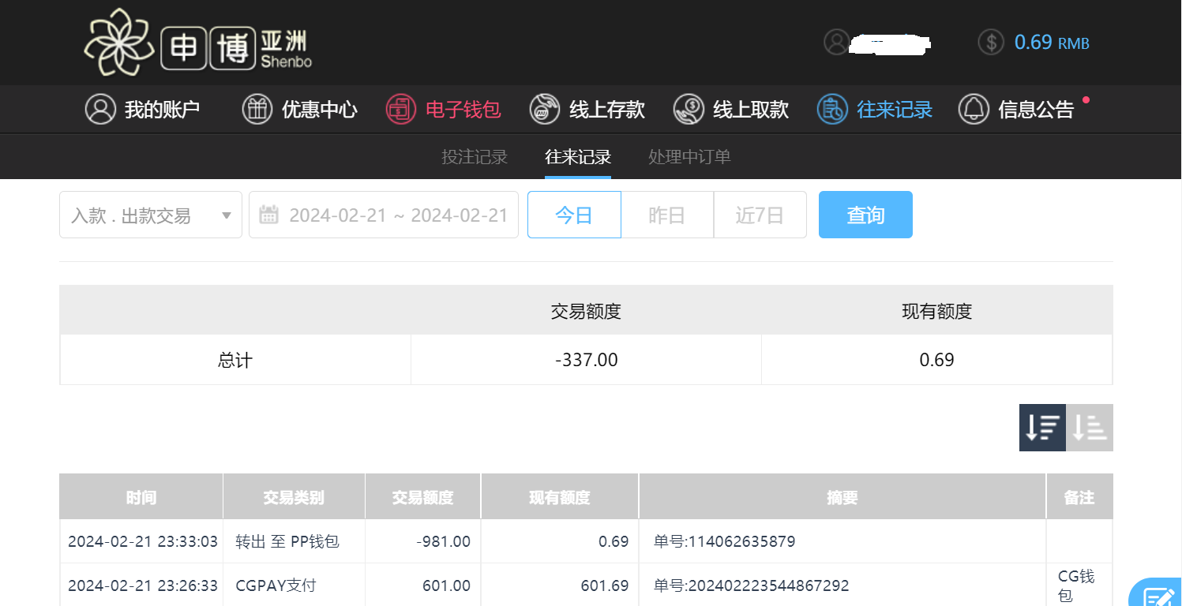1182x606 pixels.
Task: Click the 查询 search button
Action: pyautogui.click(x=865, y=215)
